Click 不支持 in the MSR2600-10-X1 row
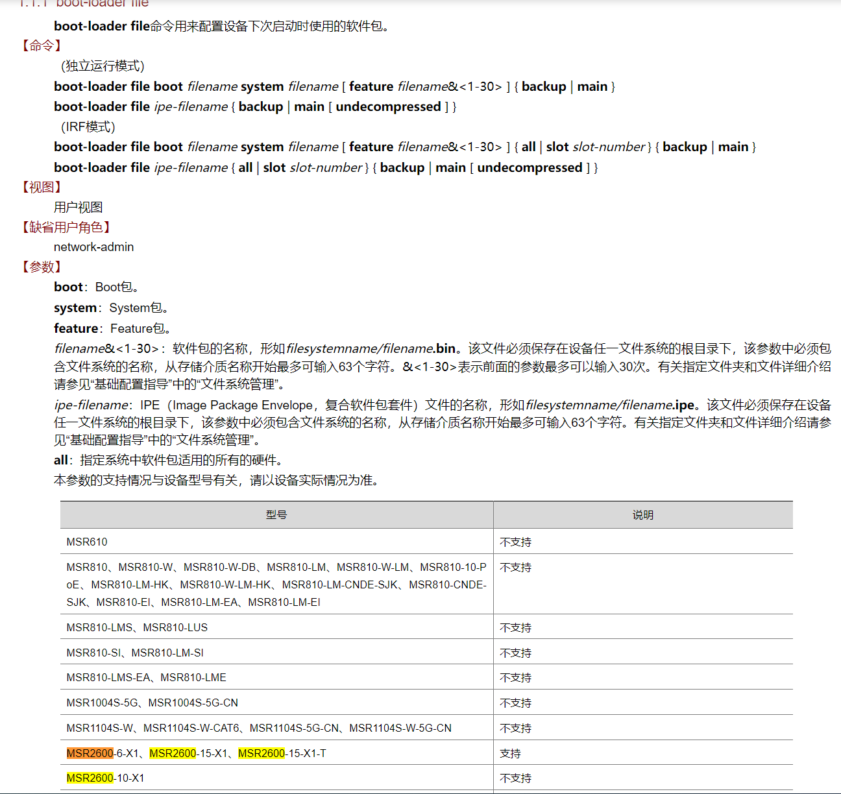This screenshot has height=794, width=841. (516, 778)
